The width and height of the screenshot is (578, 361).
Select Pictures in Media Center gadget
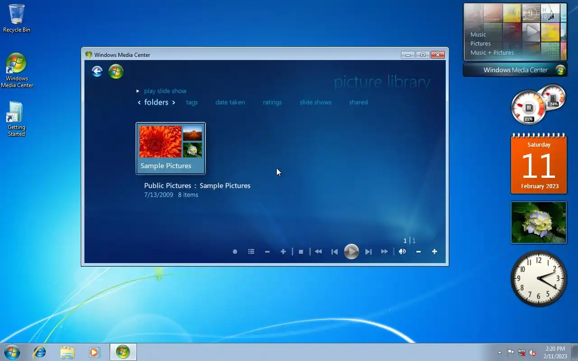(x=480, y=44)
